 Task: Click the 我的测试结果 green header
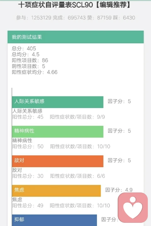click(x=75, y=37)
